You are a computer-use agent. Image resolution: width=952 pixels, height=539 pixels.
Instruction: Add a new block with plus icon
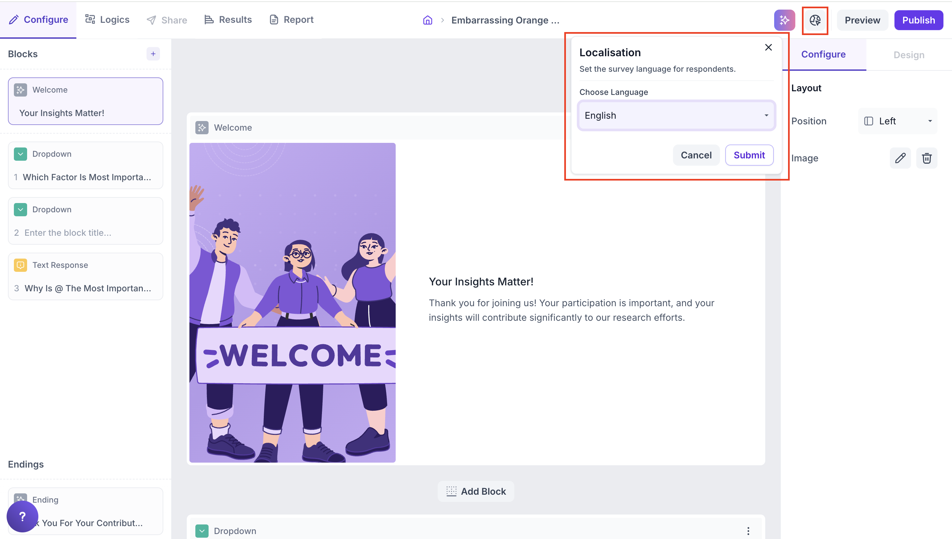point(153,54)
